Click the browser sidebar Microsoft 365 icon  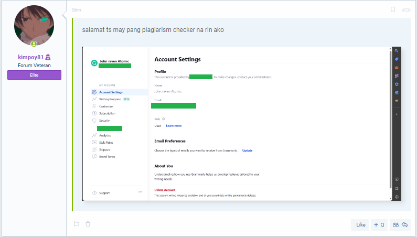397,84
